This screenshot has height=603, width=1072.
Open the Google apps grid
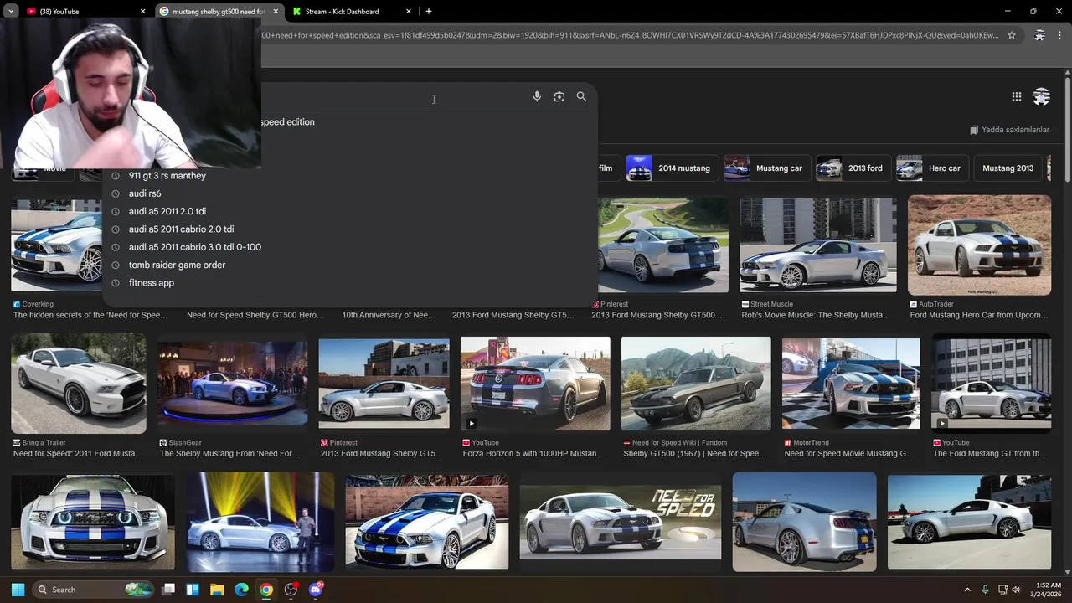(1016, 96)
